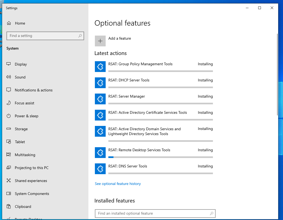Screen dimensions: 283x220
Task: Click the Remote Desktop Services Tools puzzle icon
Action: coord(100,153)
